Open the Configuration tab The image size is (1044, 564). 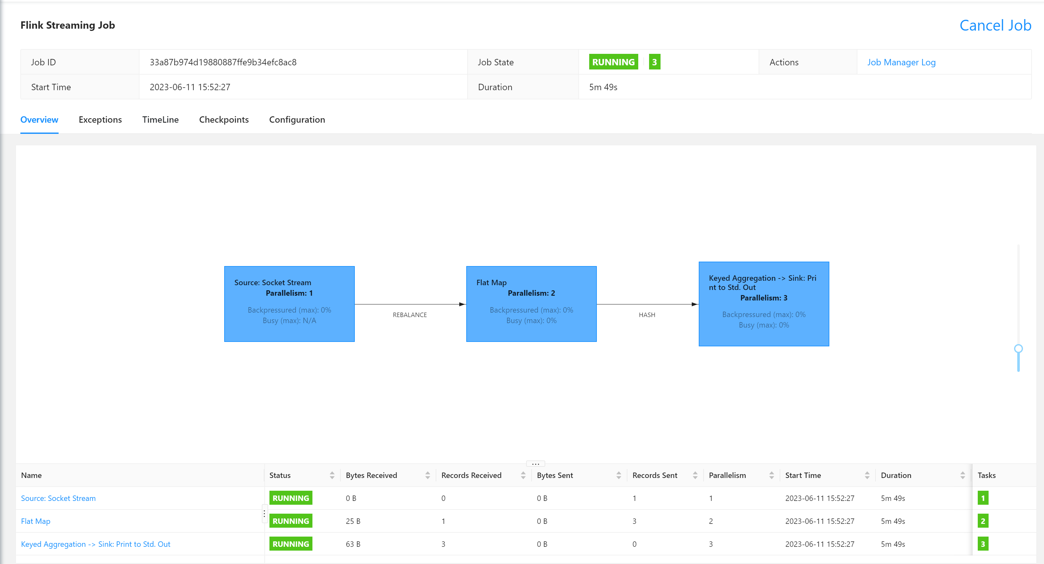(x=297, y=119)
